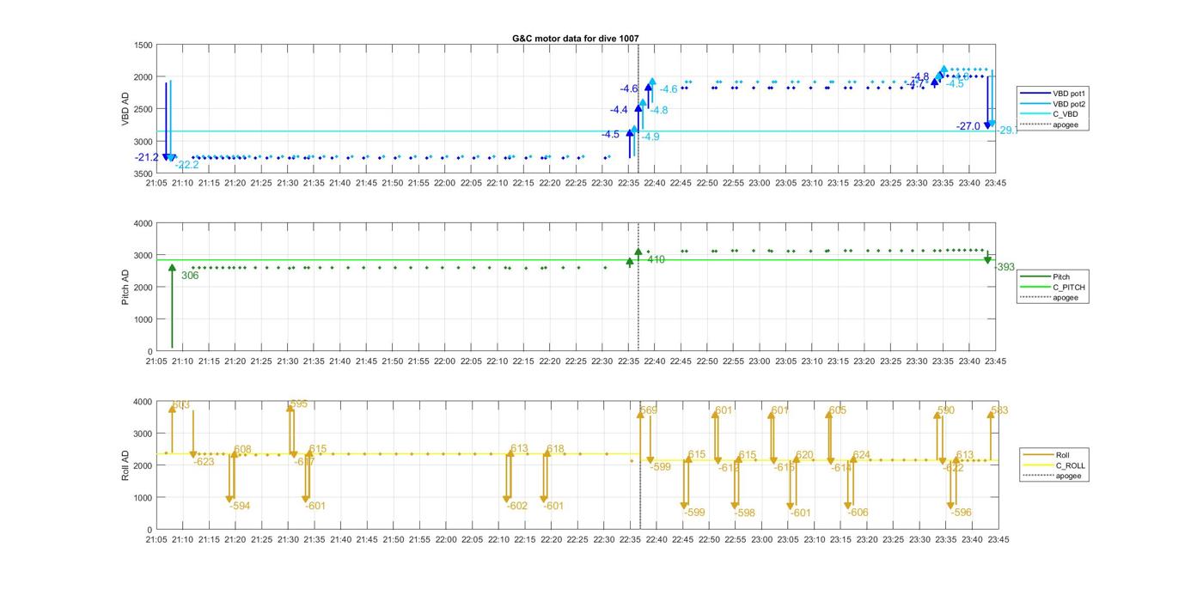
Task: Click the "-594" roll data label
Action: (240, 506)
